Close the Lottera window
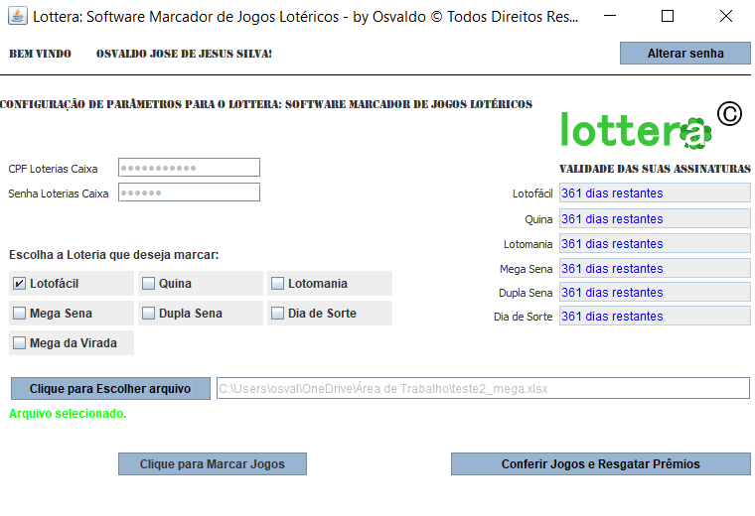 (x=725, y=16)
